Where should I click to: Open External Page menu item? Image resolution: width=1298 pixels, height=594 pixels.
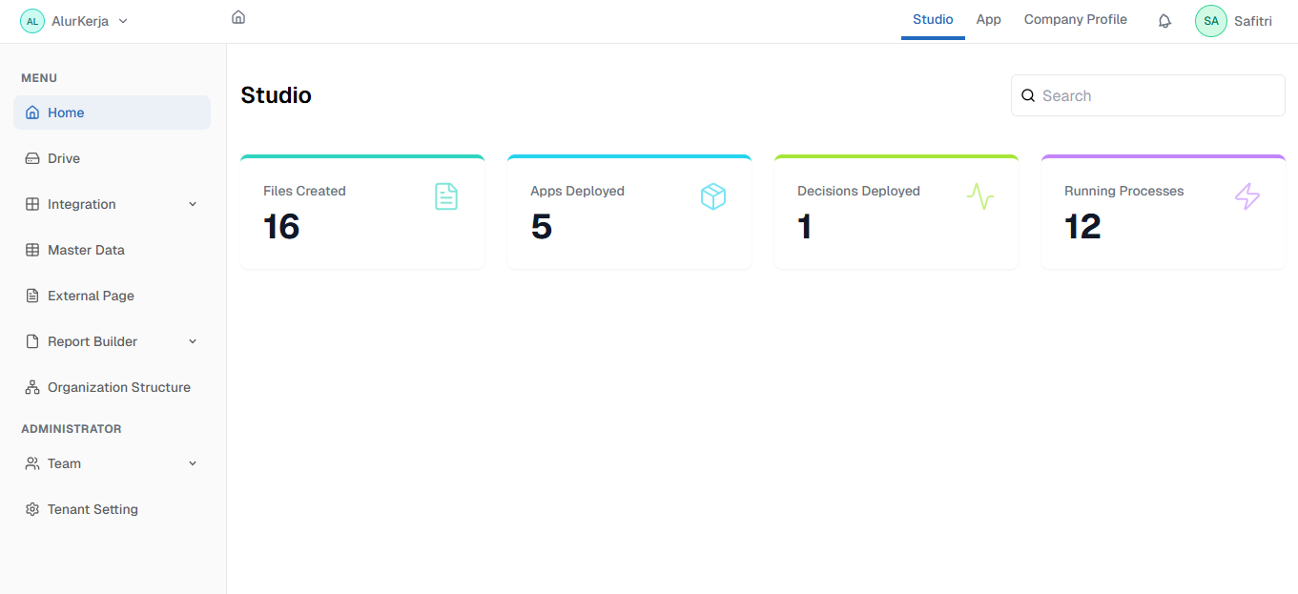tap(91, 296)
